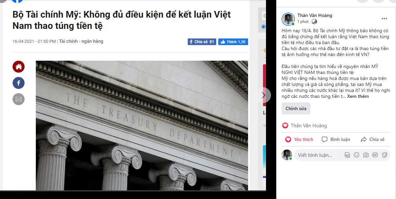Open avatar sticker icon in comment field
396x199 pixels.
pos(347,155)
